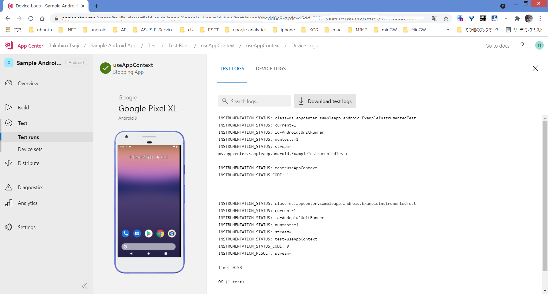Viewport: 548px width, 294px height.
Task: Click the S app icon in sidebar
Action: click(9, 63)
